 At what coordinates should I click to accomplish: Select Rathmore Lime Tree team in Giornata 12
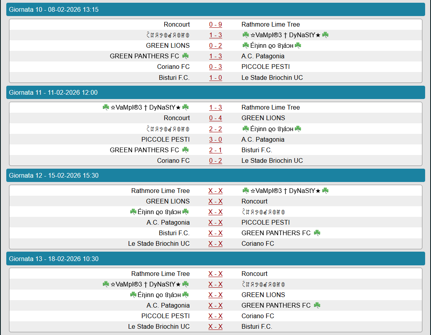[160, 191]
